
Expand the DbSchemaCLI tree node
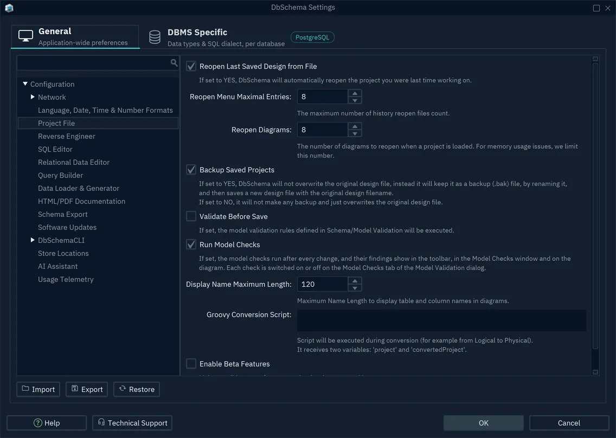(33, 240)
